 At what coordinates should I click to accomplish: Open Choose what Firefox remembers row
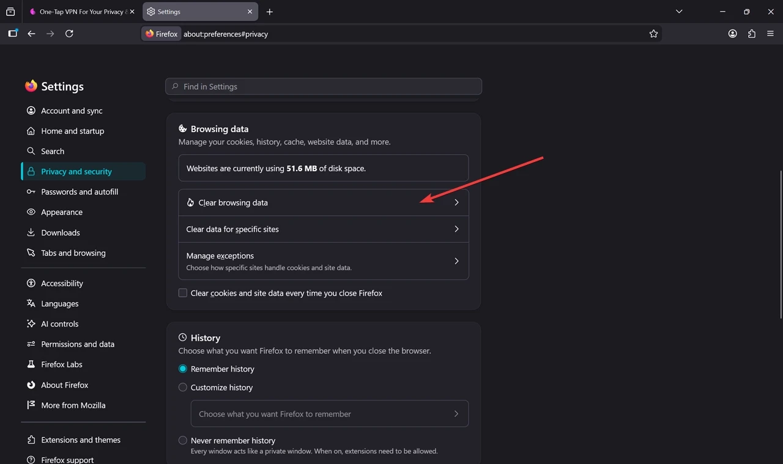330,414
